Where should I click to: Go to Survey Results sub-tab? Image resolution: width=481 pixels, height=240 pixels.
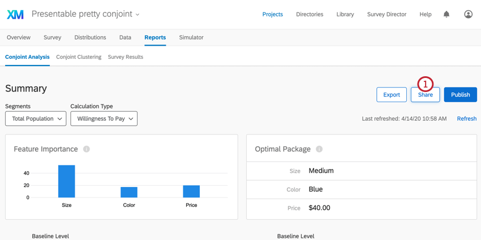126,57
